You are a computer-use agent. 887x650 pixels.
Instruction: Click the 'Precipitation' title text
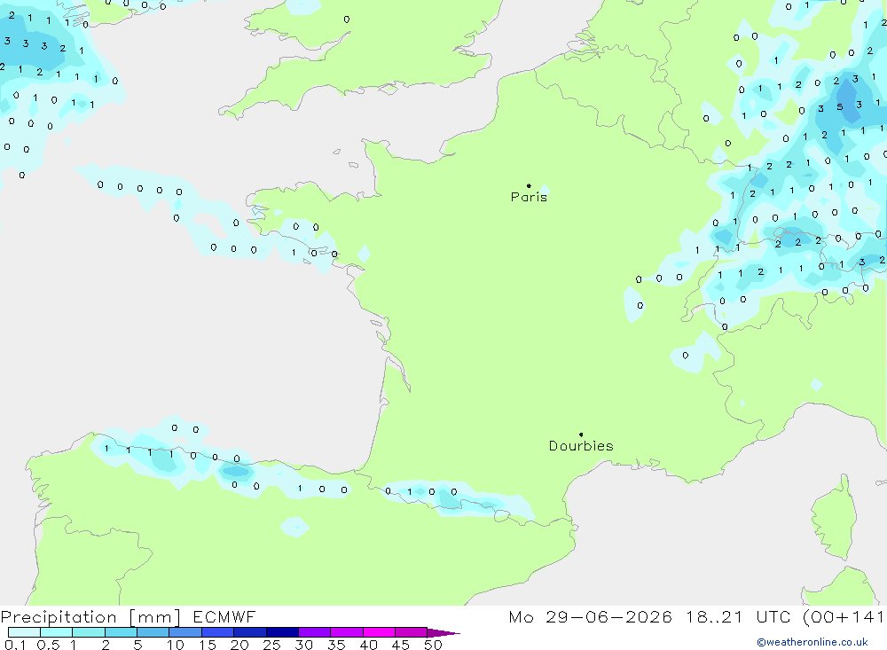coord(59,616)
